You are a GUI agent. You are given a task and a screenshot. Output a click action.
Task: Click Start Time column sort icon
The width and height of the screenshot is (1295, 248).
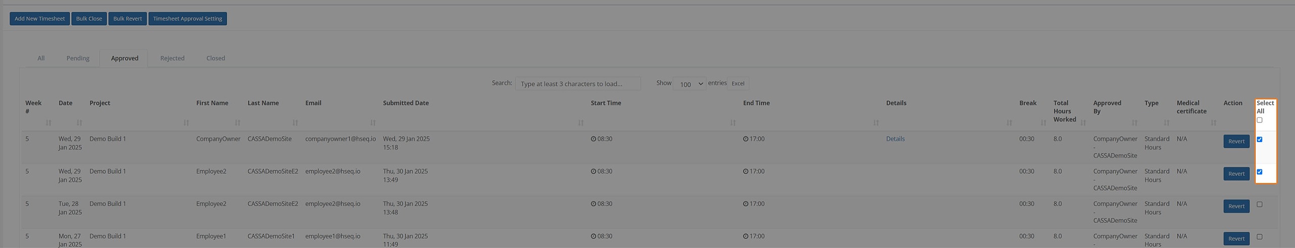(733, 123)
